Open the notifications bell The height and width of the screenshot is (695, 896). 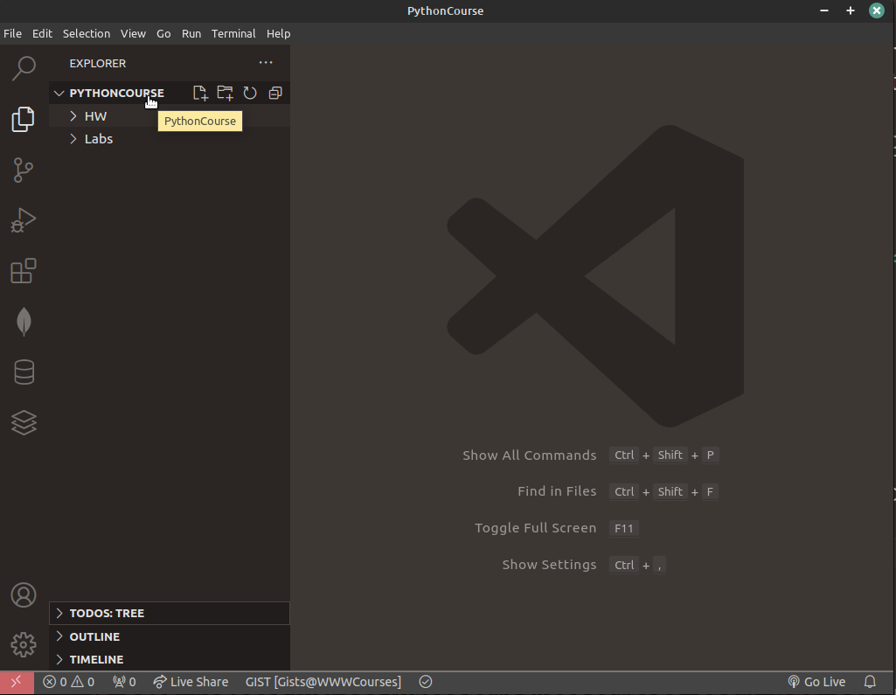[x=870, y=682]
